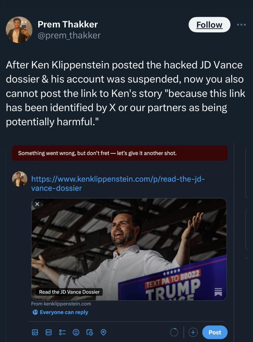Click the add media image icon
253x342 pixels.
(x=35, y=332)
